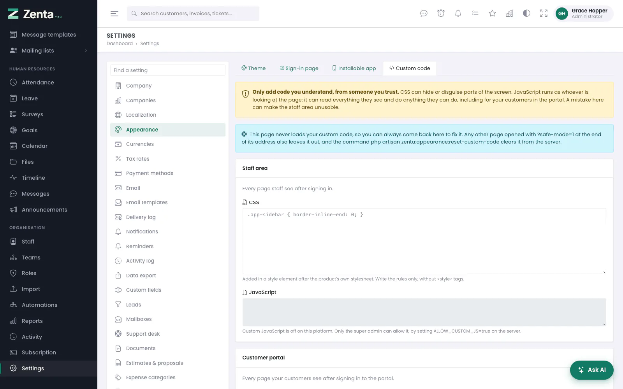Toggle the sidebar hamburger menu

pos(114,14)
